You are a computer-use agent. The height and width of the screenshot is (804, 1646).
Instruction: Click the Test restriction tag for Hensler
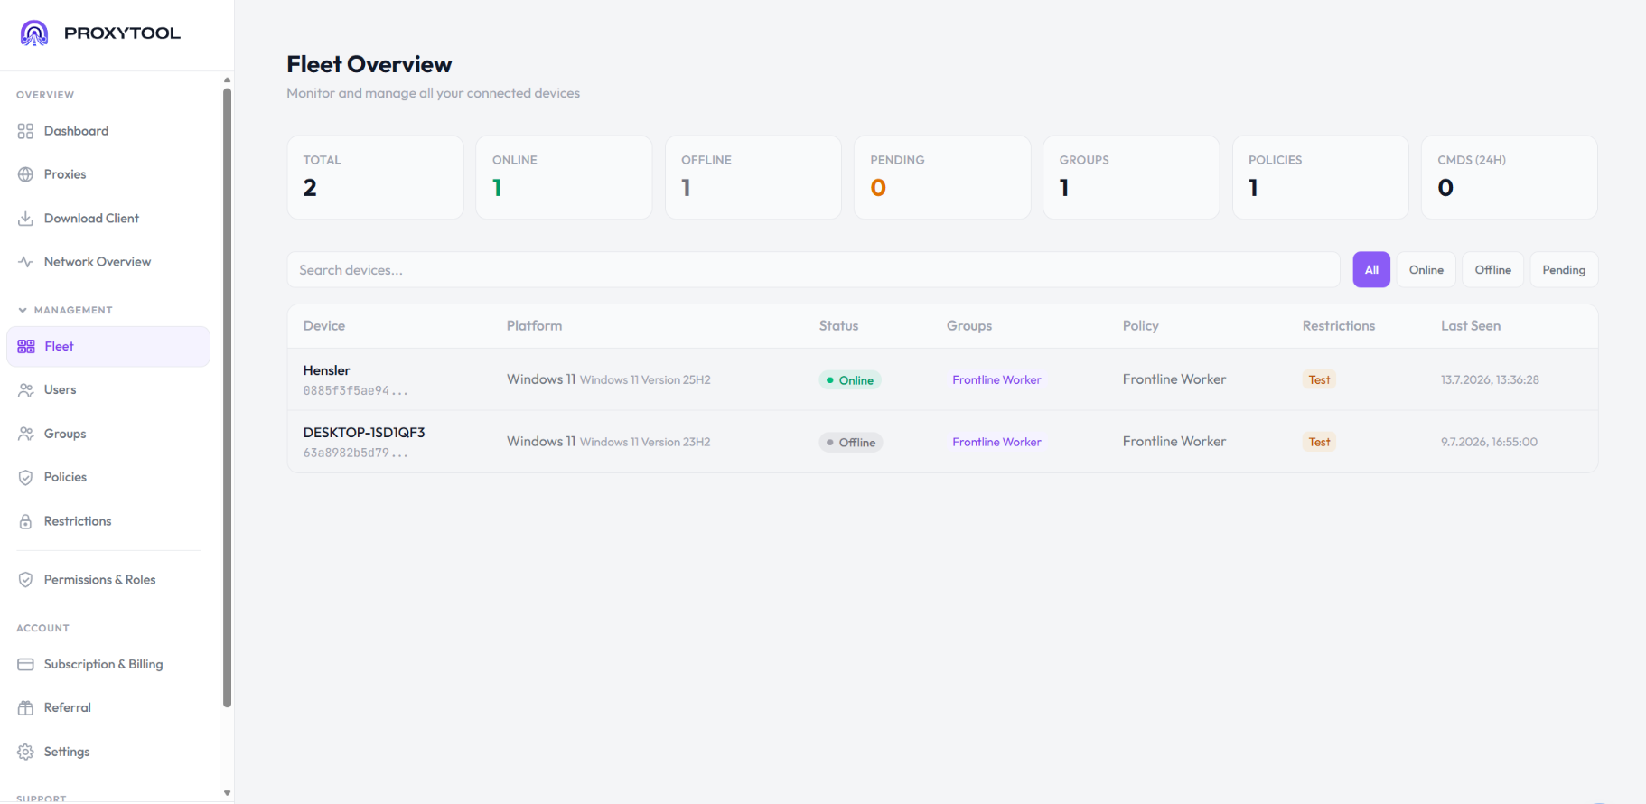pyautogui.click(x=1319, y=380)
